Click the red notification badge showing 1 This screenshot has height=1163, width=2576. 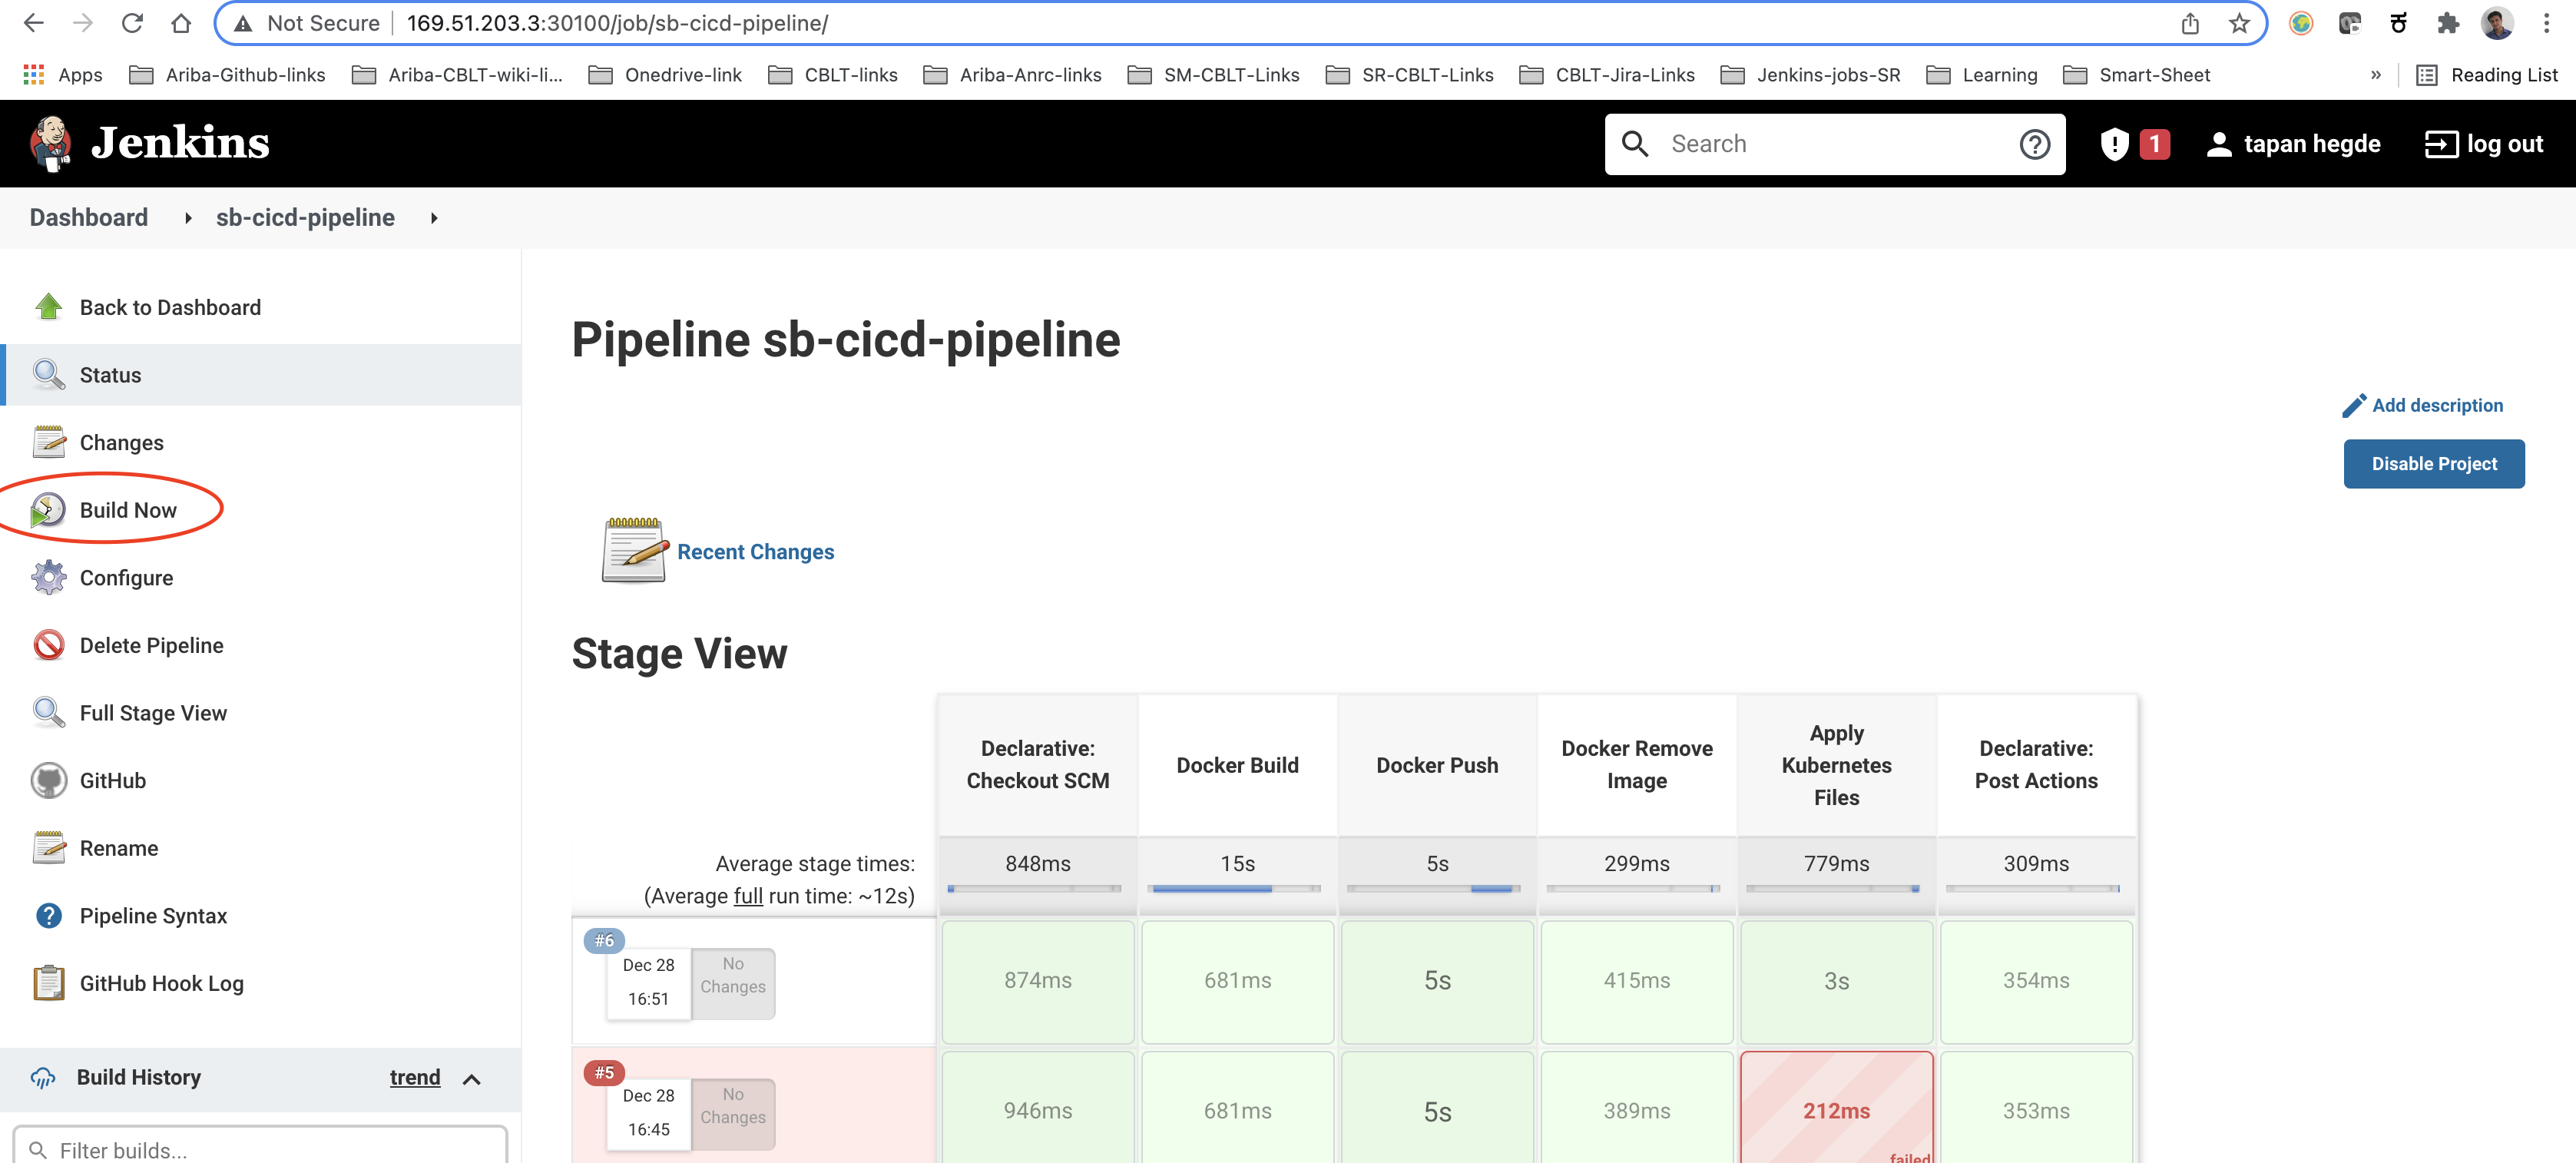2154,144
